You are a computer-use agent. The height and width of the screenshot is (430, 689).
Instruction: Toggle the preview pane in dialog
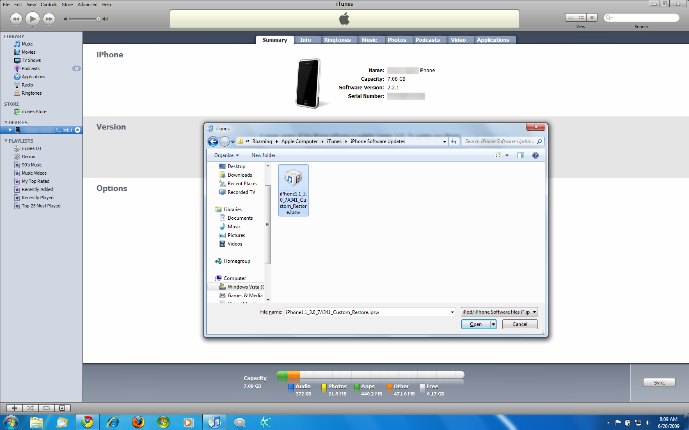520,155
